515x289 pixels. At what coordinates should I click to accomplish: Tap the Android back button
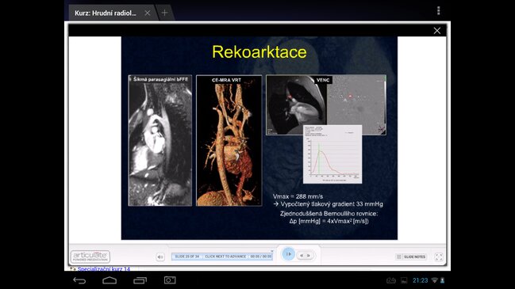tap(79, 280)
